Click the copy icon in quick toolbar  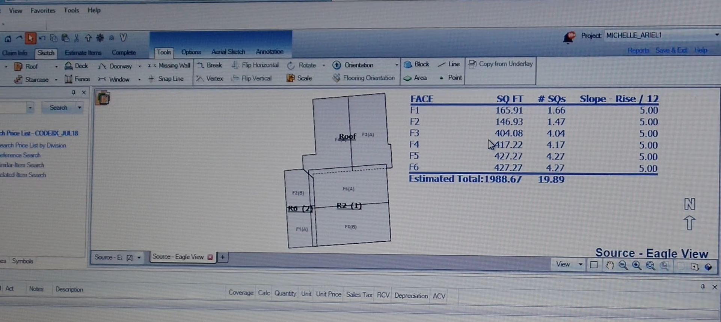(x=53, y=38)
